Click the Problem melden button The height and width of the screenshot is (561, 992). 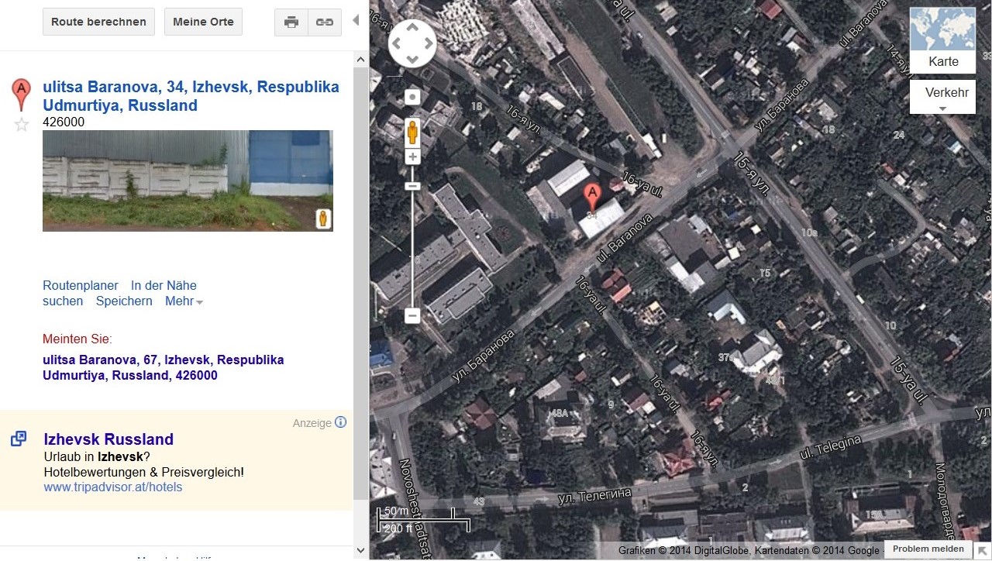coord(928,549)
